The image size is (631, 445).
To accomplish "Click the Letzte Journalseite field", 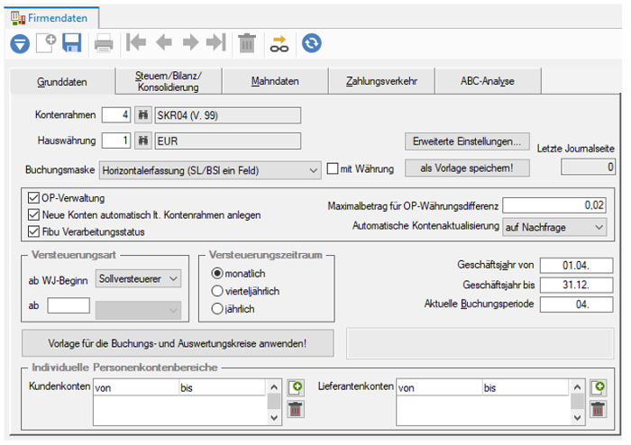I will click(x=588, y=167).
